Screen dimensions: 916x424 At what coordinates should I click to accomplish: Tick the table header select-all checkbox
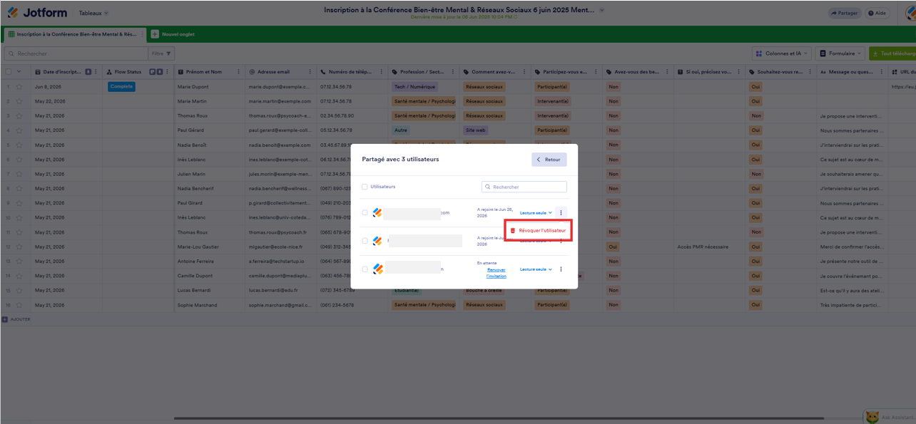coord(9,71)
